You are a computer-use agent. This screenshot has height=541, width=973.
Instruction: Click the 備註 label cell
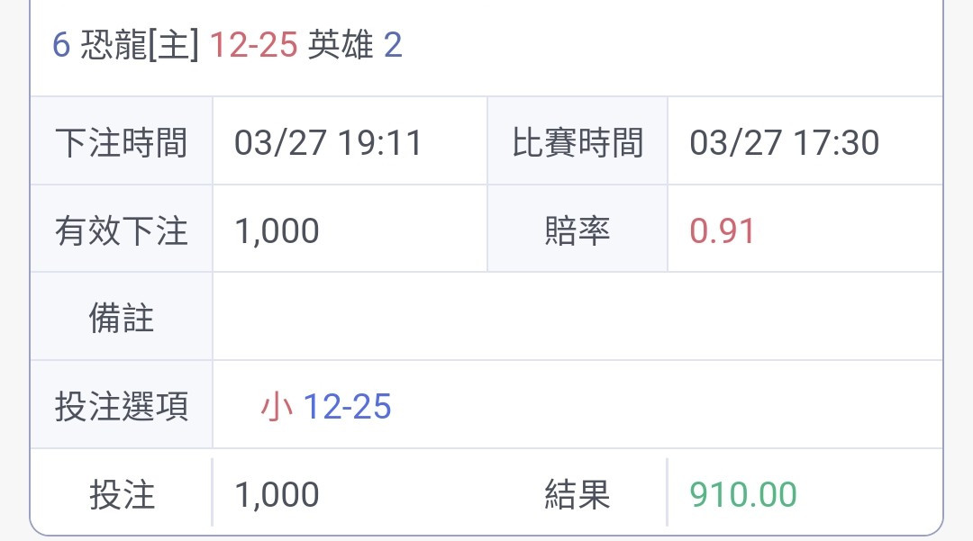[x=122, y=318]
